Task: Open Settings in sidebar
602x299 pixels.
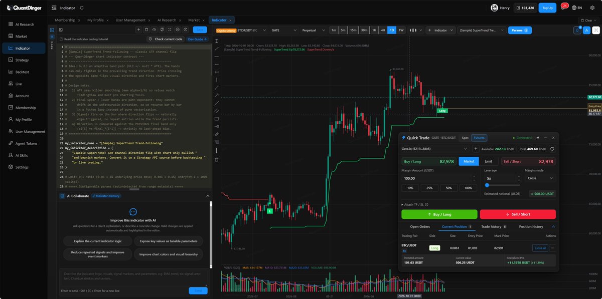Action: pos(24,167)
